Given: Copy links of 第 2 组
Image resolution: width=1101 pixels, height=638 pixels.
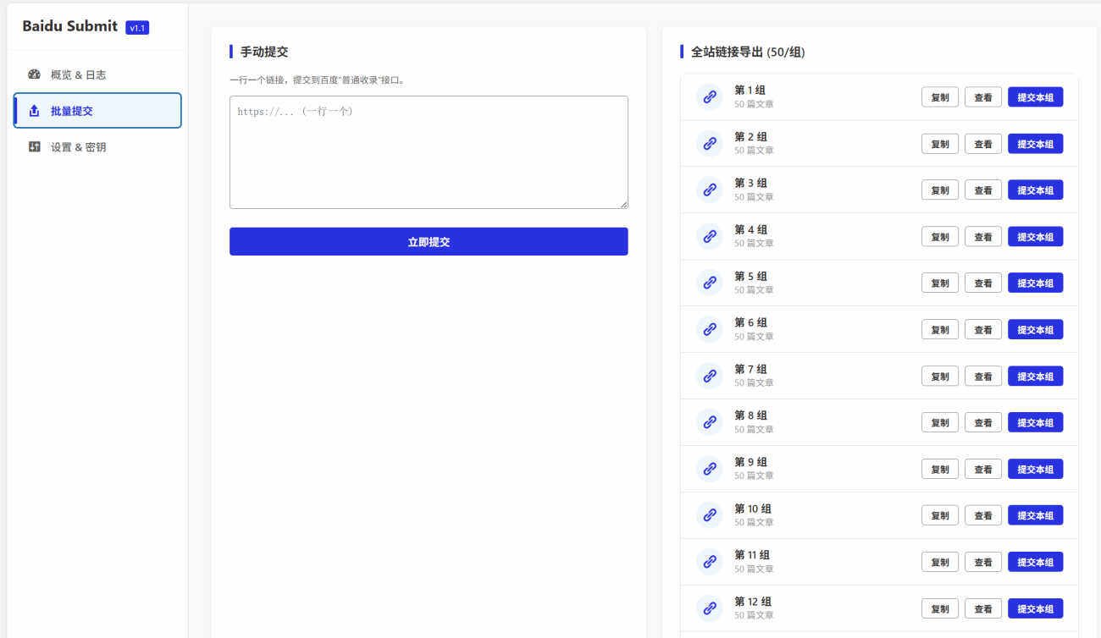Looking at the screenshot, I should pos(940,144).
